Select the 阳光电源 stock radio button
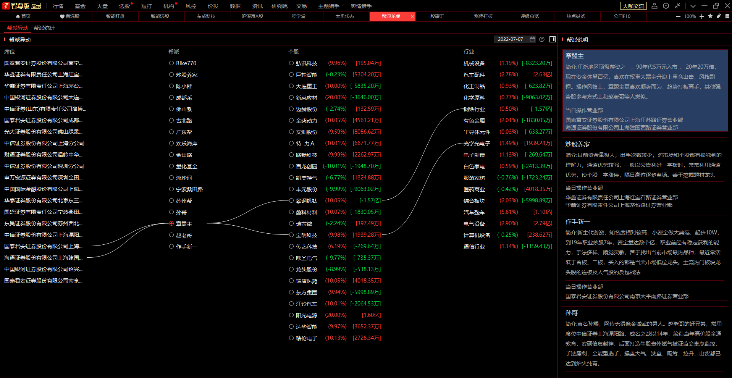732x378 pixels. [x=291, y=315]
